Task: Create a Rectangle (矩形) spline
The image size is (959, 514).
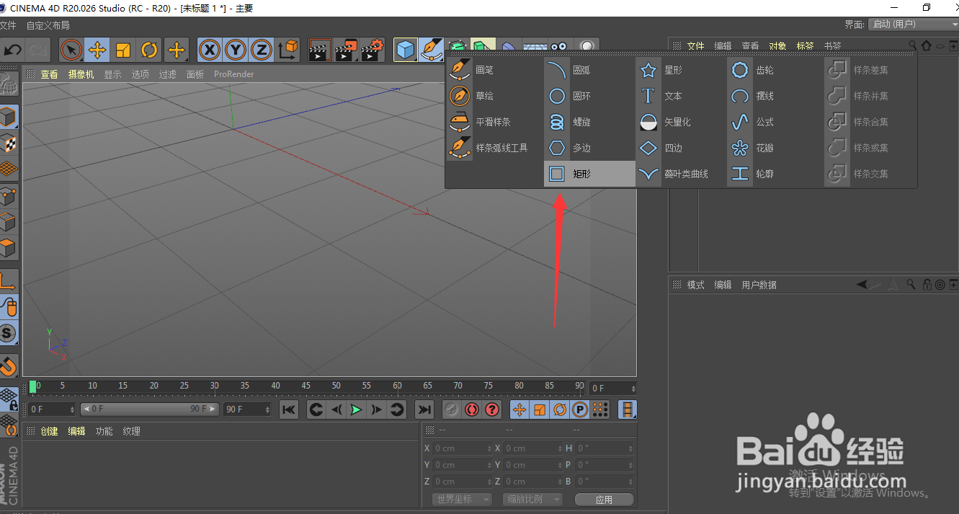Action: (x=589, y=174)
